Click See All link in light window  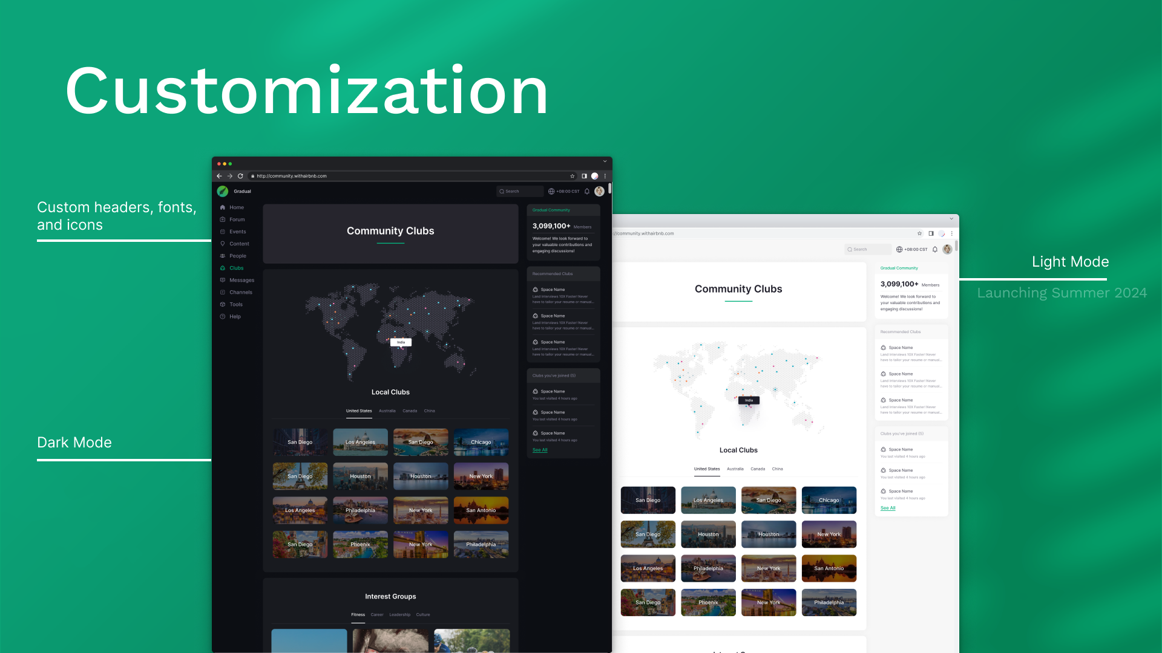888,508
